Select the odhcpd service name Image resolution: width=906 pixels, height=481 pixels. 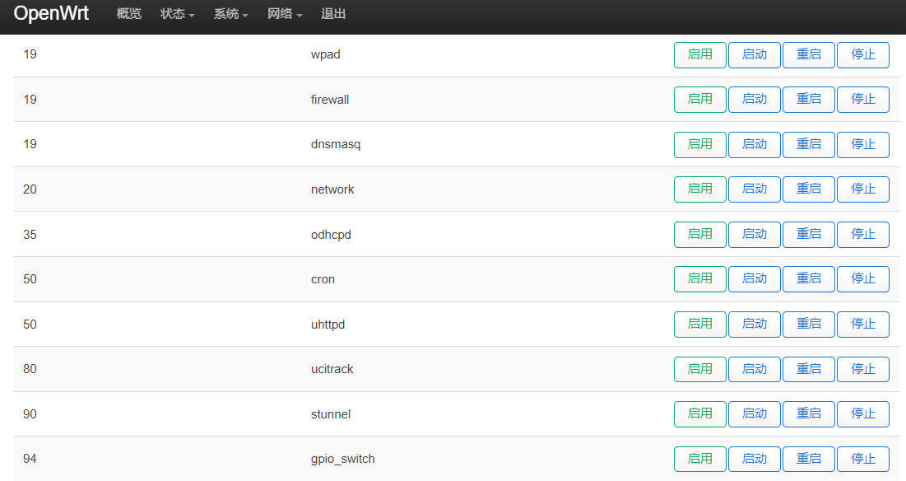(x=331, y=235)
